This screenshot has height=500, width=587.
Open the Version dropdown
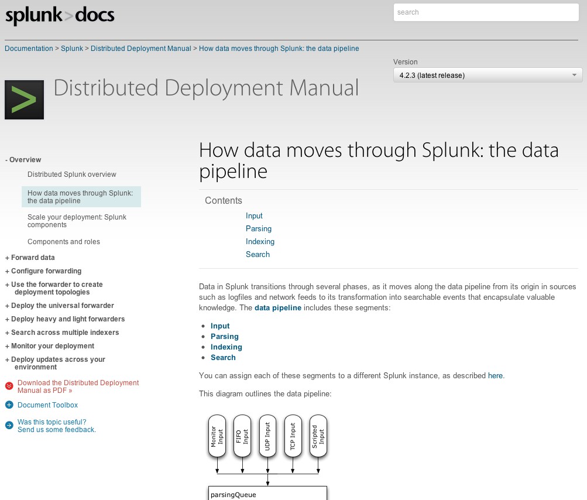click(488, 76)
